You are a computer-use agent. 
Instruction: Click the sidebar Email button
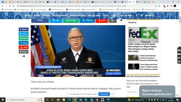23,52
